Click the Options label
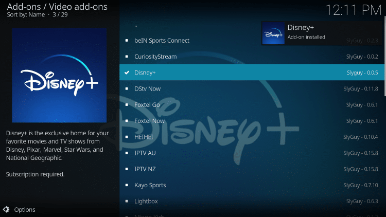386x217 pixels. (x=25, y=210)
